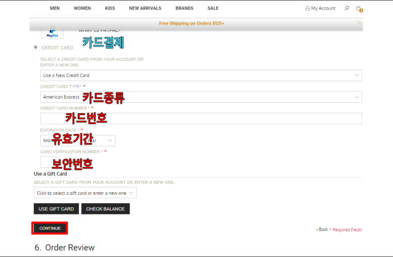
Task: Click the CREDIT CARD label text
Action: 57,48
